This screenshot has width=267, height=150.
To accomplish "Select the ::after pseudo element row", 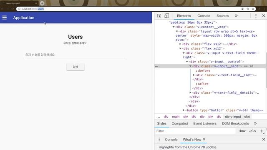I will 202,84.
